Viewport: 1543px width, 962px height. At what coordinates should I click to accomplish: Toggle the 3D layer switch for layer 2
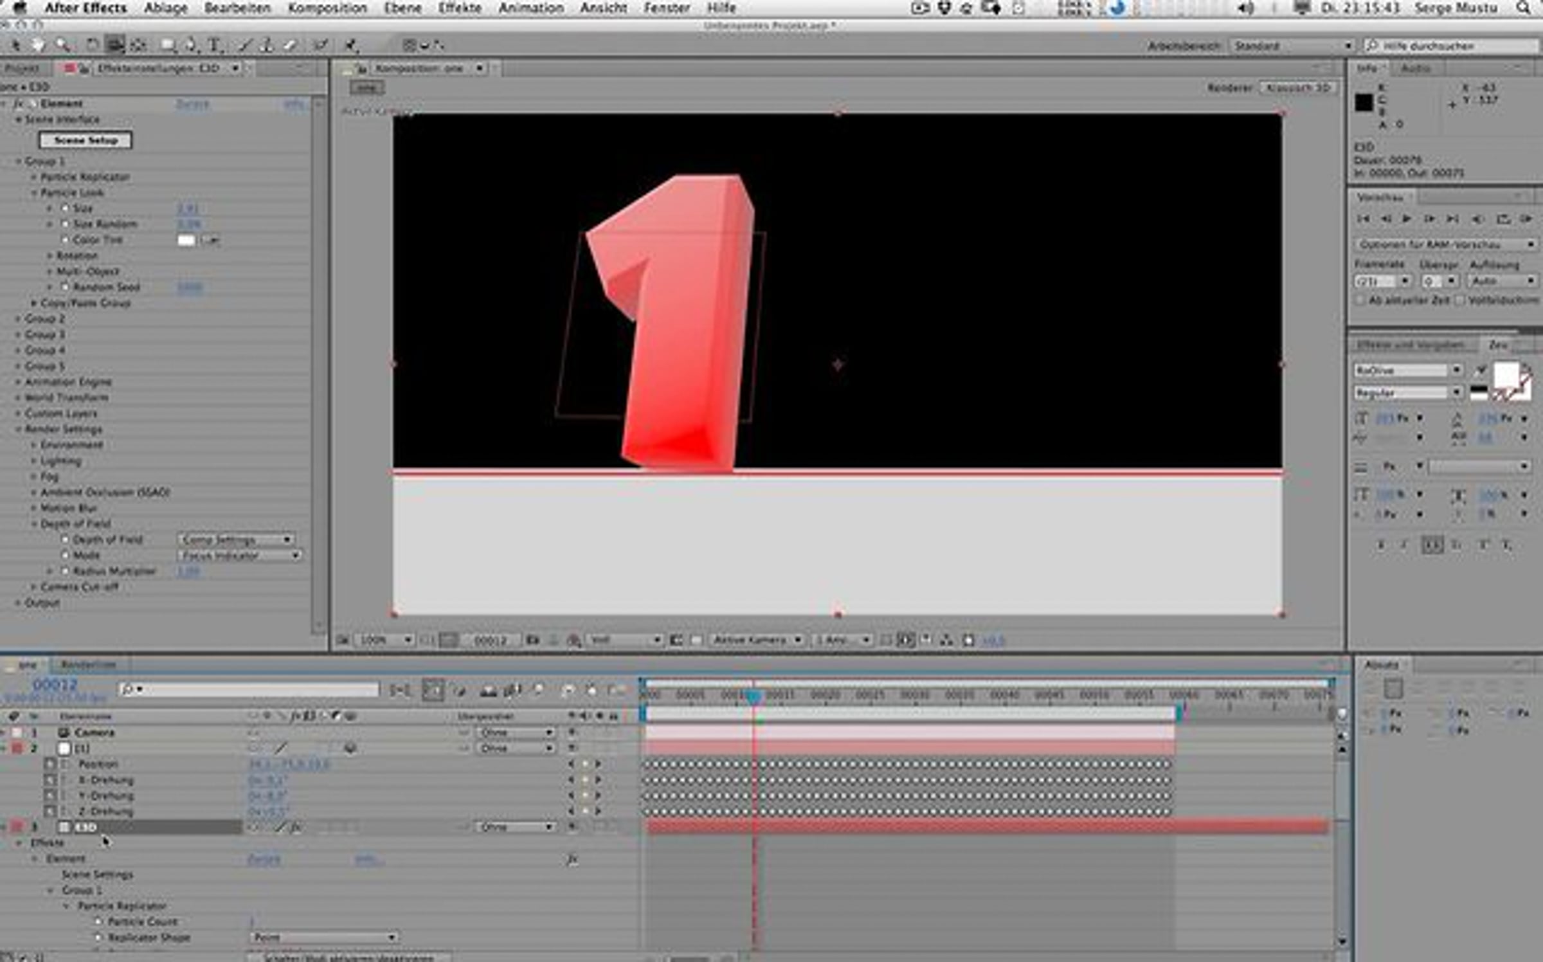click(x=350, y=748)
